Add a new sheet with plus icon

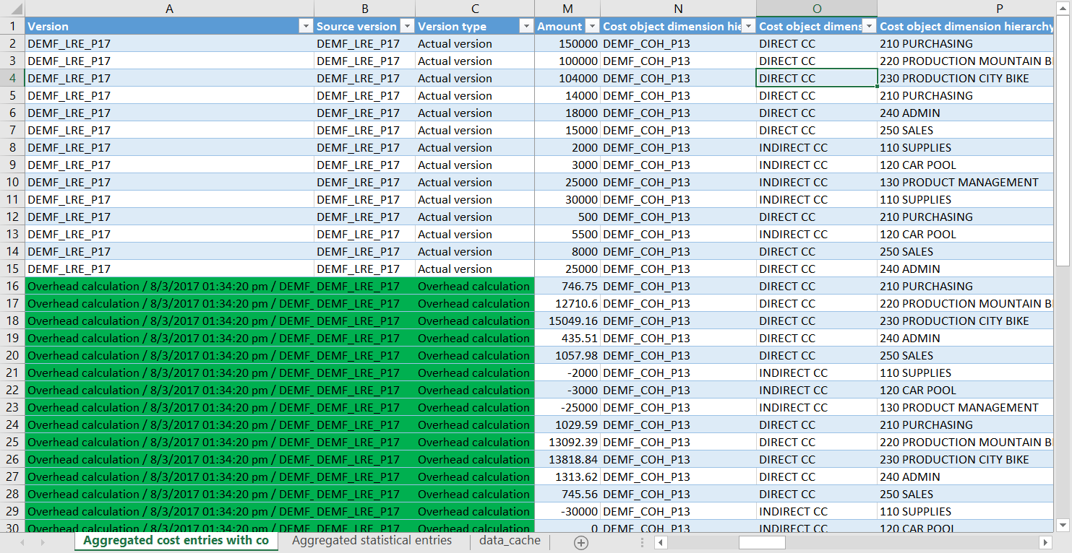point(581,542)
